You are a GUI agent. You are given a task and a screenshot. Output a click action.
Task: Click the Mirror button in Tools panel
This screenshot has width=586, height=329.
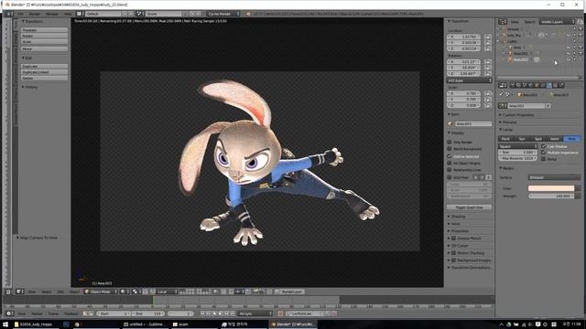[44, 48]
